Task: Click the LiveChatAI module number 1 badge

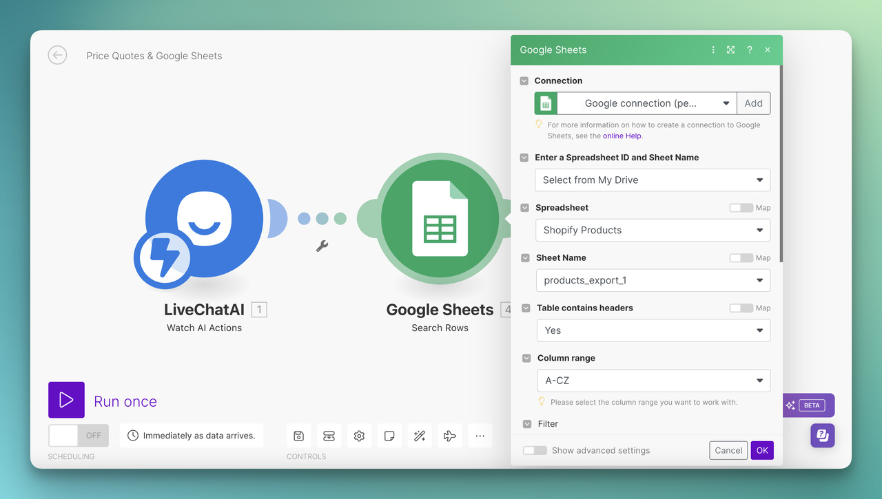Action: click(259, 310)
